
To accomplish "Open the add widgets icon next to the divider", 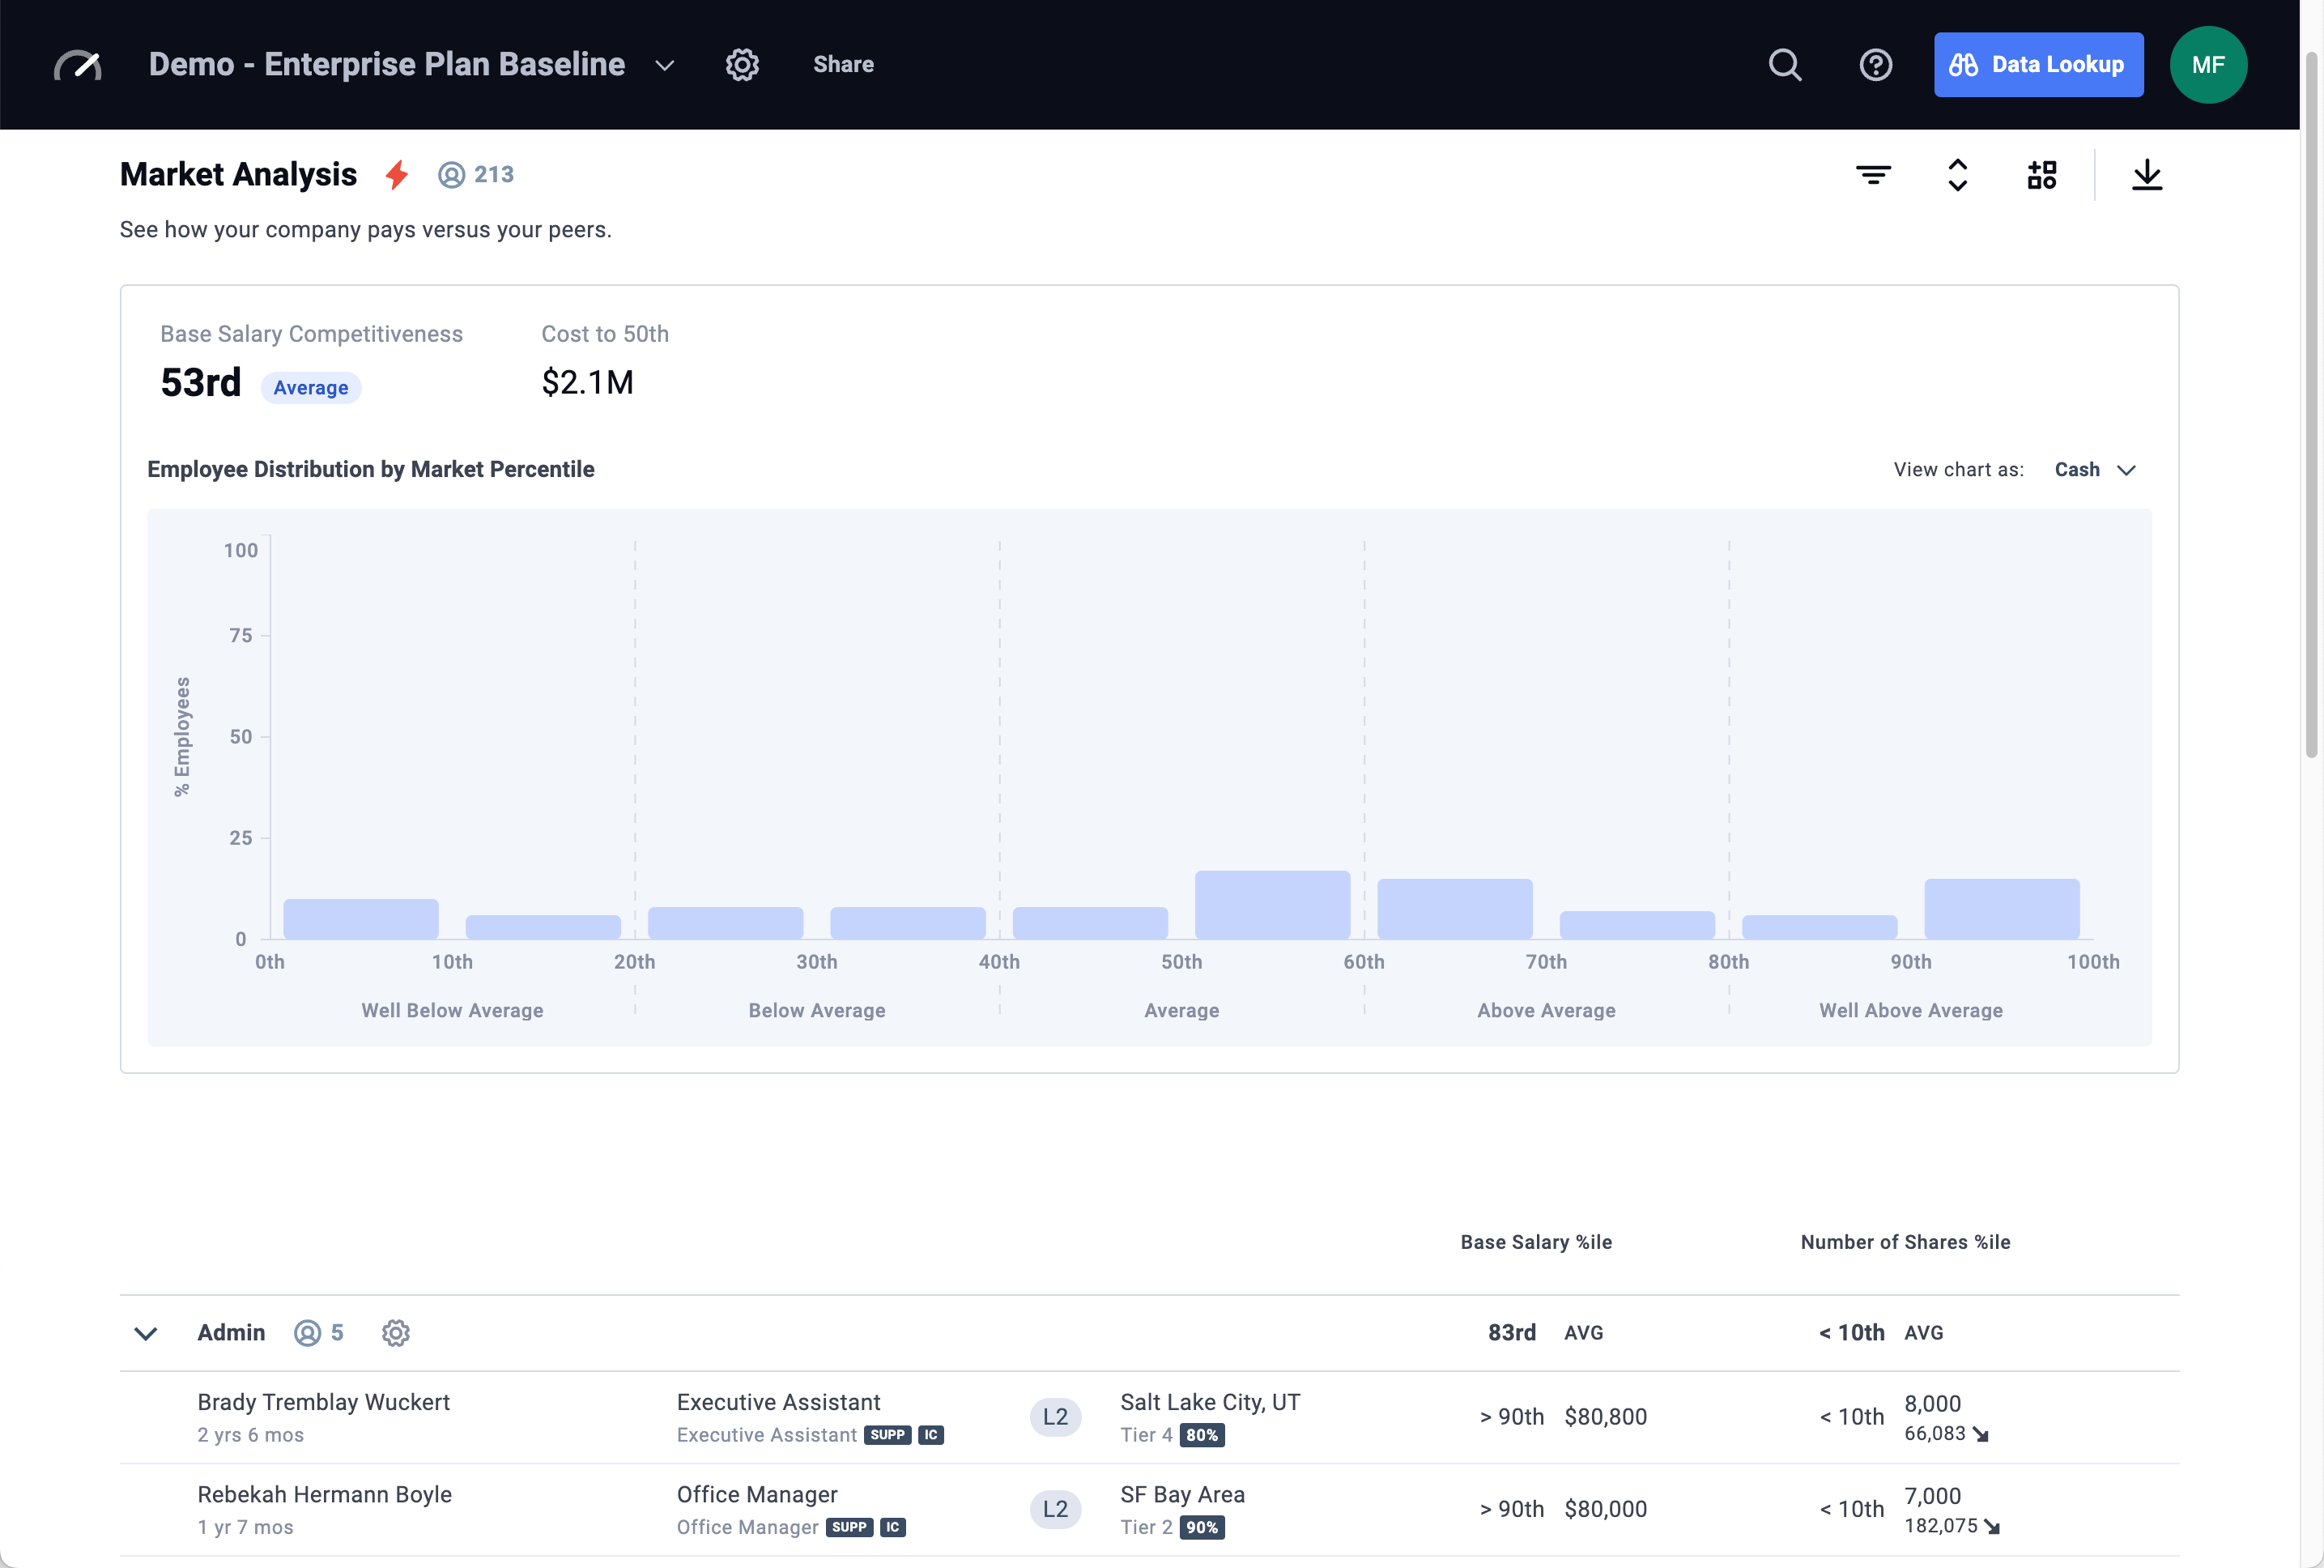I will tap(2043, 174).
